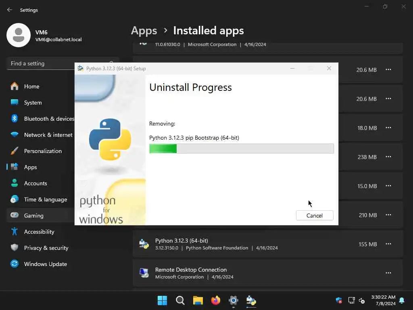Click the Network wifi icon

(15, 134)
